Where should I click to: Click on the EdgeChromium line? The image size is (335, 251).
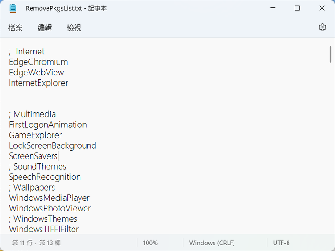pyautogui.click(x=39, y=62)
